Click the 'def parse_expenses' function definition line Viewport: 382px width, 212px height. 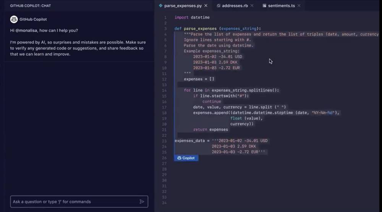pyautogui.click(x=218, y=29)
